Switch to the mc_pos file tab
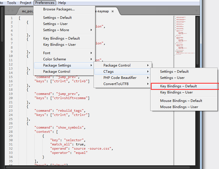The image size is (219, 169). (27, 11)
